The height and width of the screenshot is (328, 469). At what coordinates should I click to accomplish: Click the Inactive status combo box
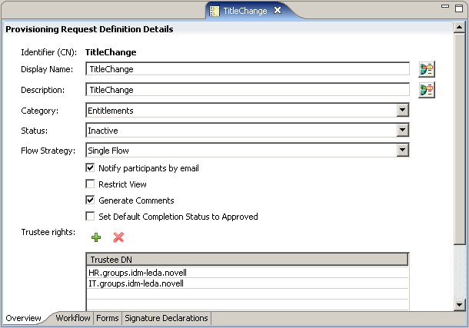(x=247, y=131)
